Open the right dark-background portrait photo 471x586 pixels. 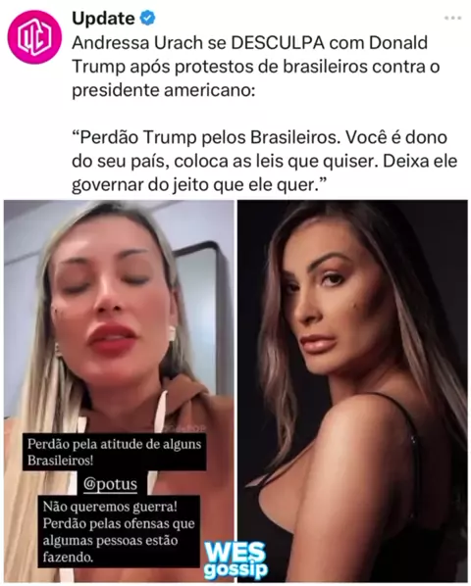point(352,391)
